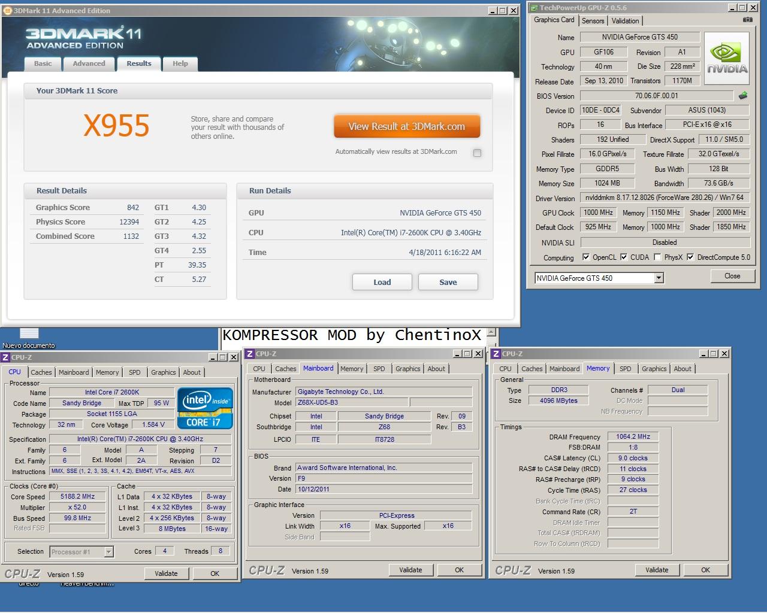The width and height of the screenshot is (767, 613).
Task: Open the Processor #1 selection dropdown
Action: [x=108, y=552]
